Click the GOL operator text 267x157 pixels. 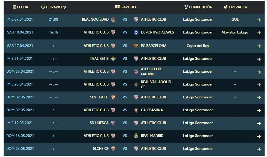tap(235, 19)
